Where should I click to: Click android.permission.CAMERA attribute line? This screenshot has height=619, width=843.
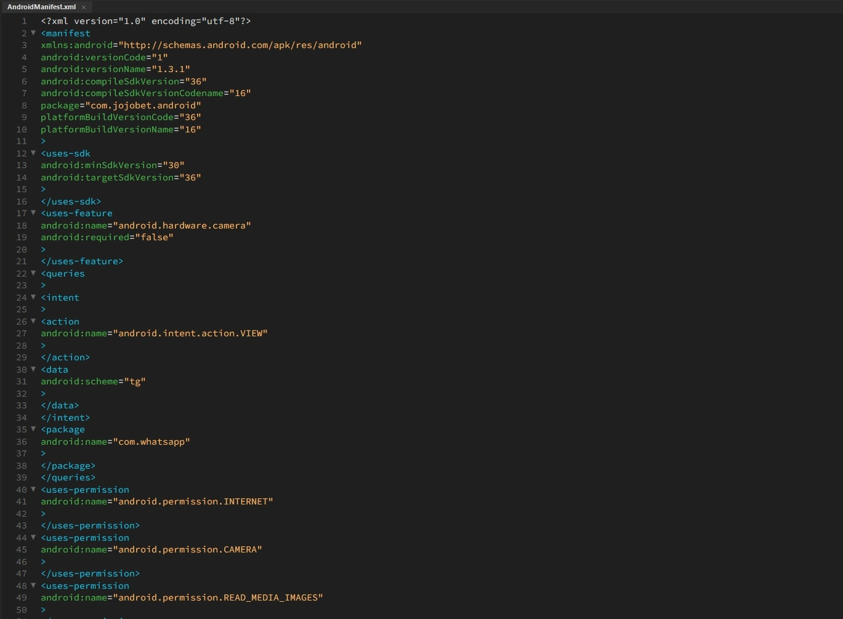[151, 549]
